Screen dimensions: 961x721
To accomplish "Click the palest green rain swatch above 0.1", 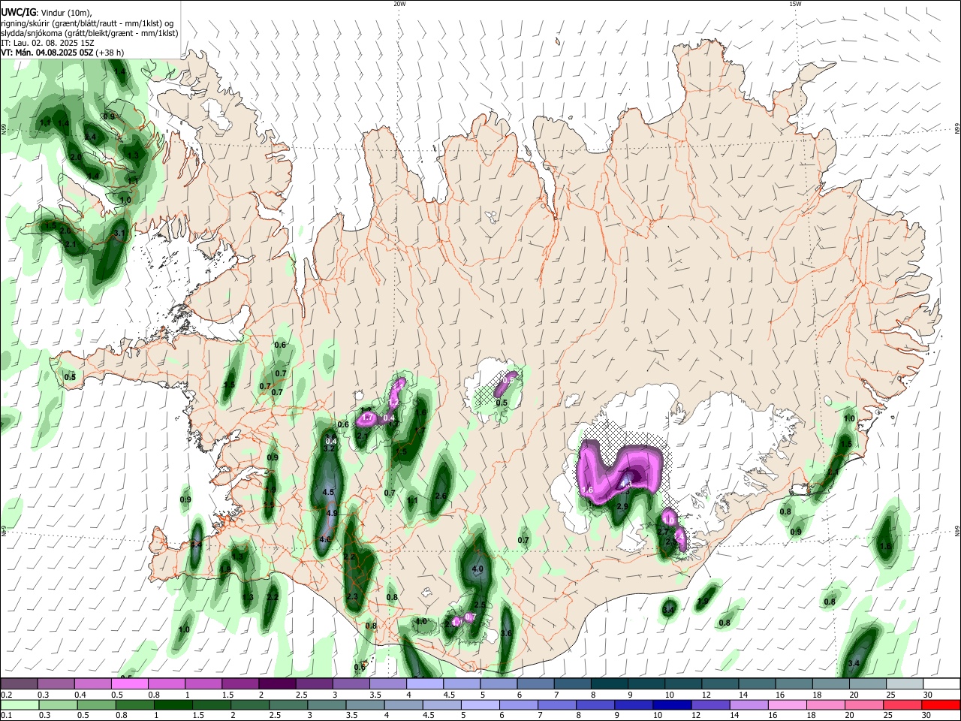I will [x=20, y=704].
